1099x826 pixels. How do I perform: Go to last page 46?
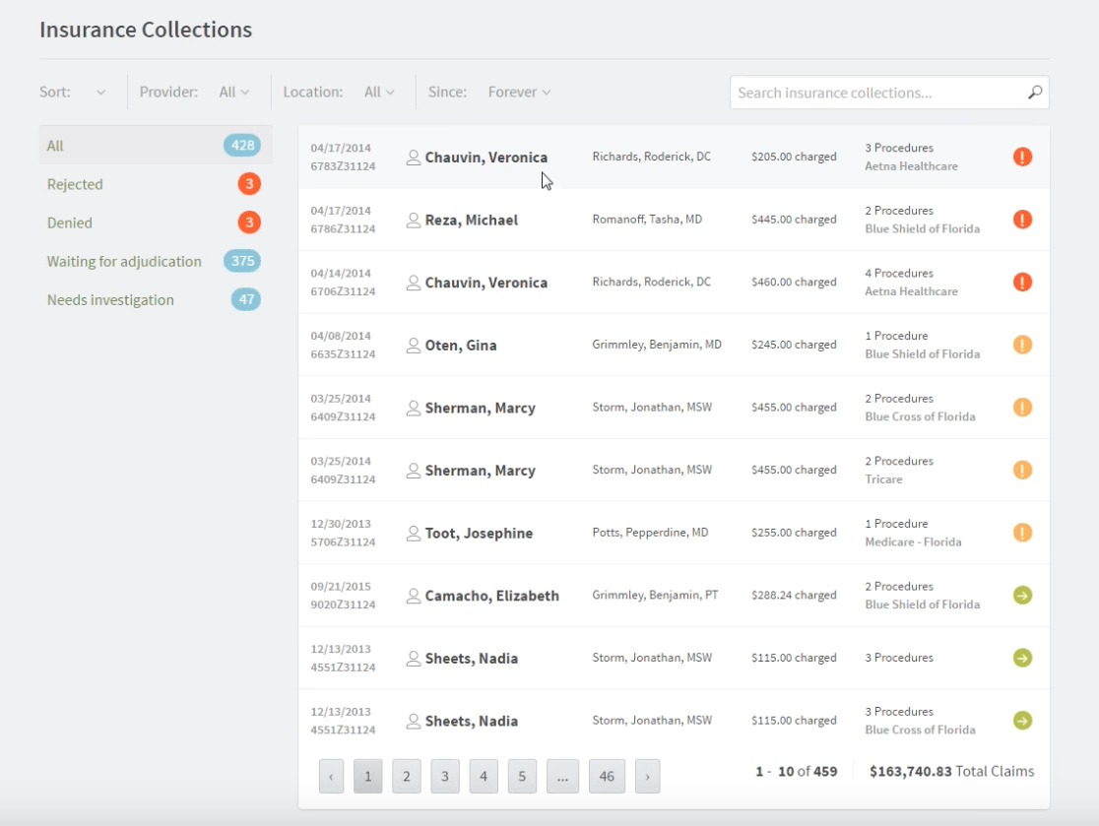point(607,776)
